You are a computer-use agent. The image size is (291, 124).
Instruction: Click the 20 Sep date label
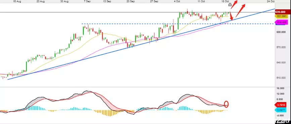(130, 1)
